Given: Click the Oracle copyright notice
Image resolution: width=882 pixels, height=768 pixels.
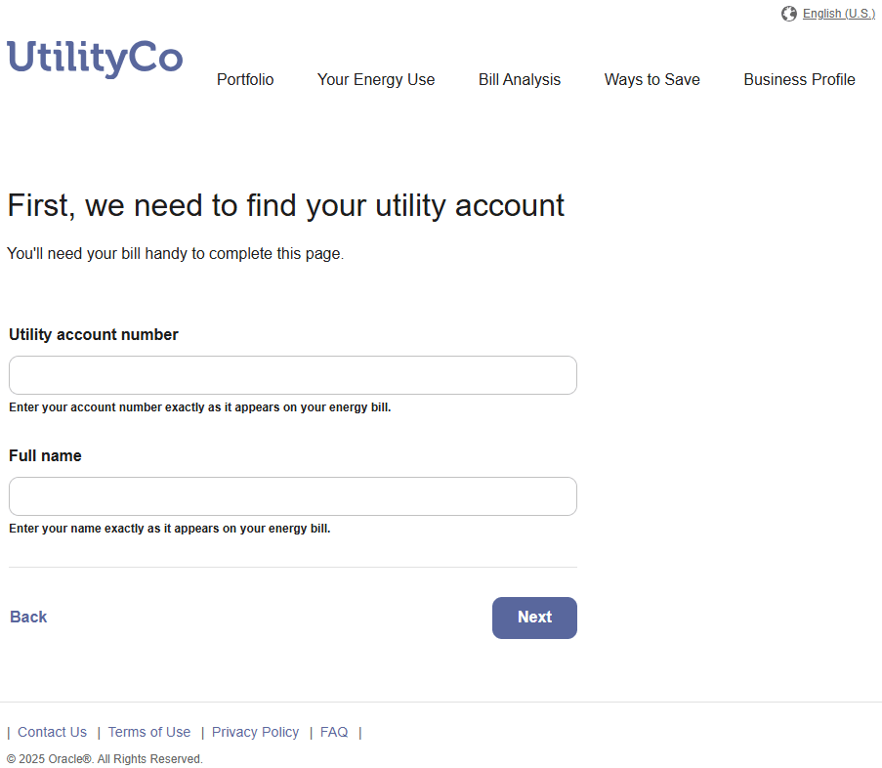Looking at the screenshot, I should coord(105,758).
